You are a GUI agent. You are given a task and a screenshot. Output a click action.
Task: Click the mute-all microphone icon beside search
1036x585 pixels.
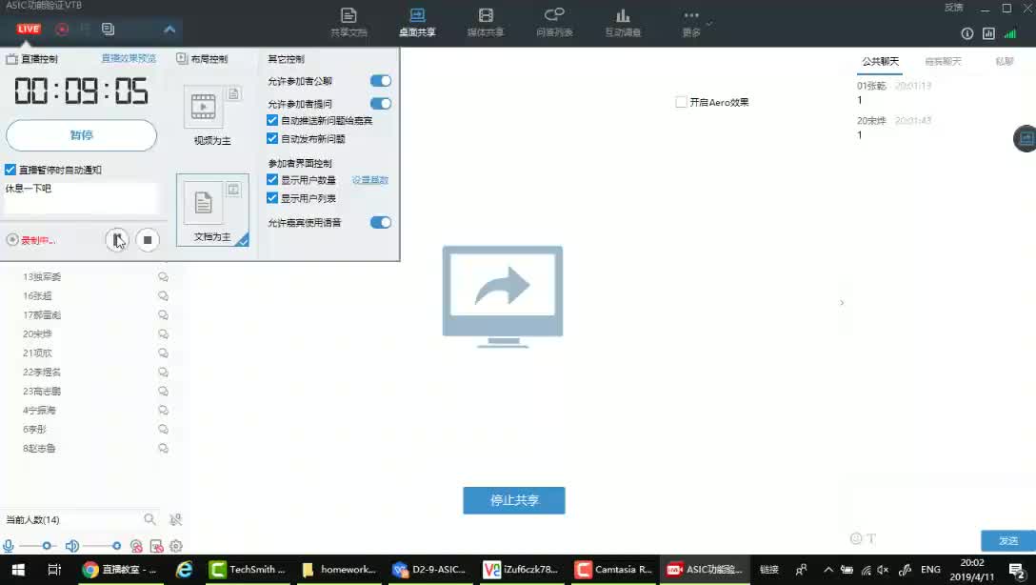[175, 519]
